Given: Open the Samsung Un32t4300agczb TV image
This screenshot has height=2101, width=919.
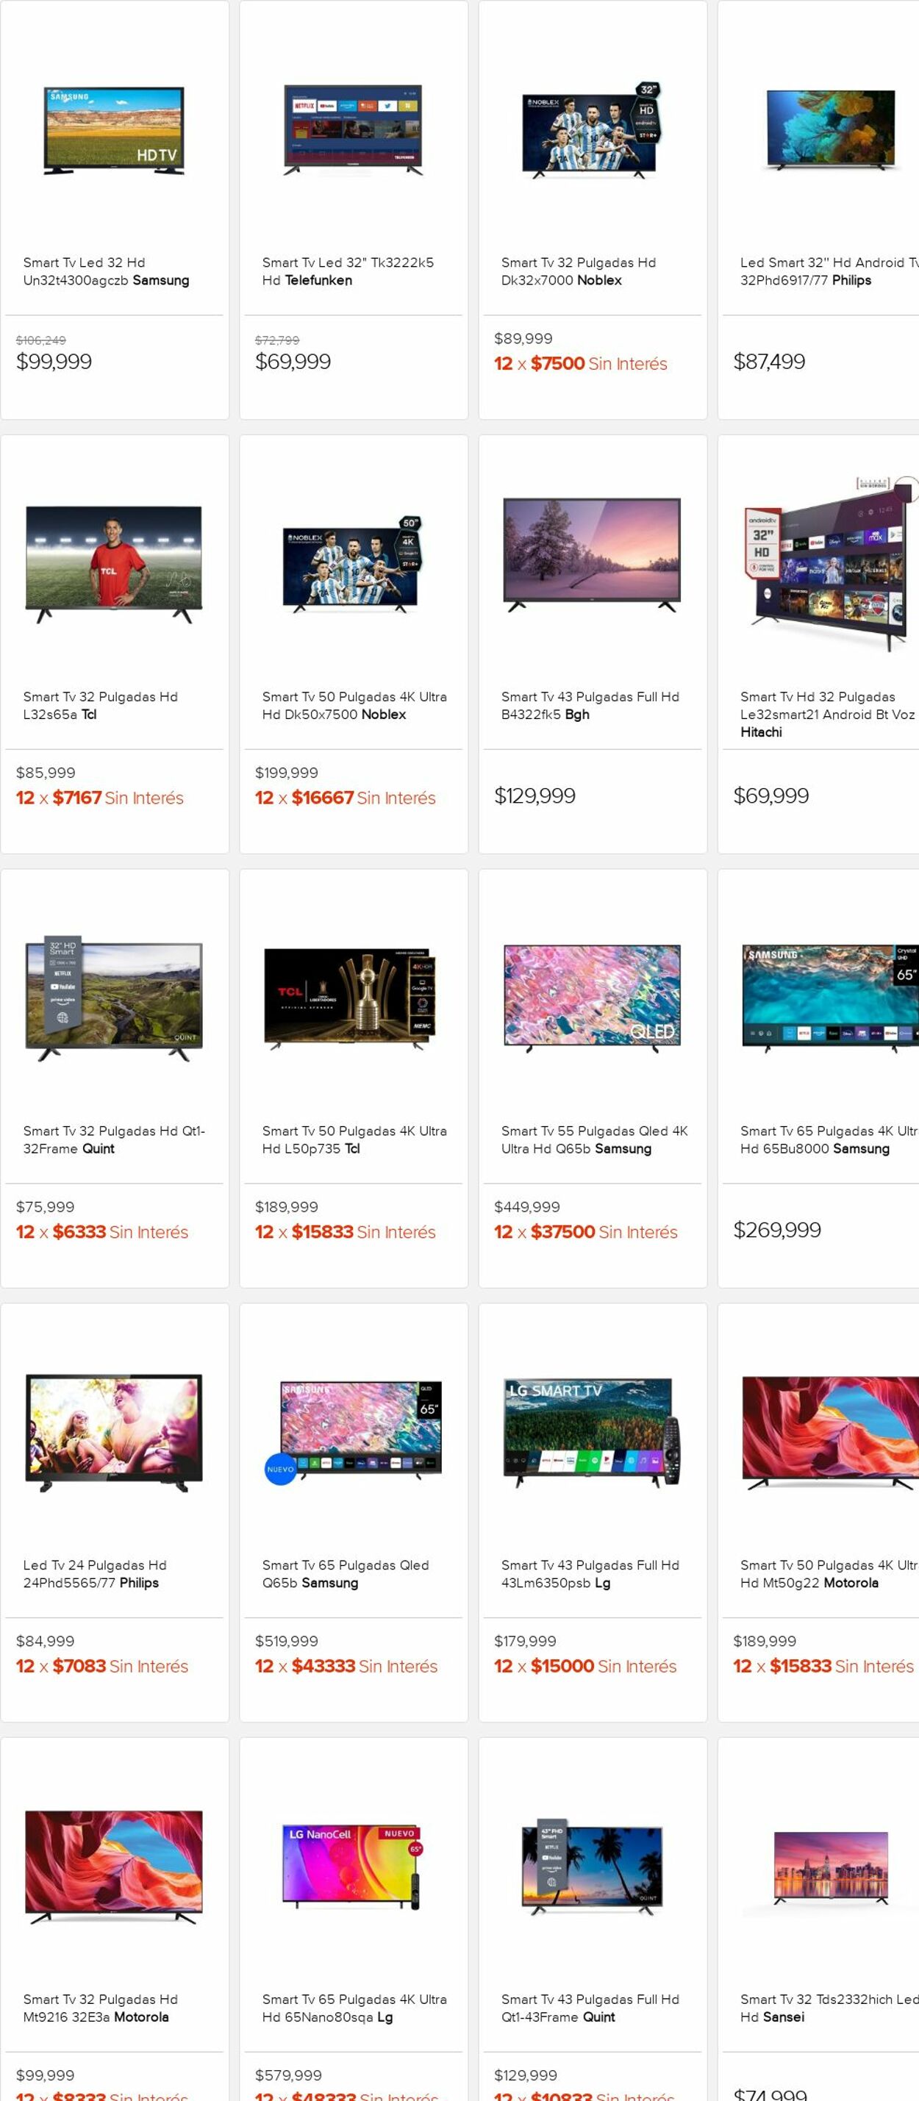Looking at the screenshot, I should 114,131.
